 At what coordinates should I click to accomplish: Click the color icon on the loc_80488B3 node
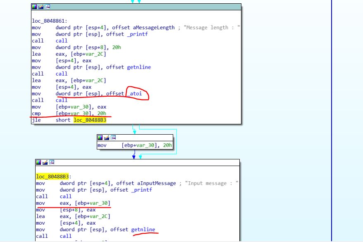click(38, 162)
